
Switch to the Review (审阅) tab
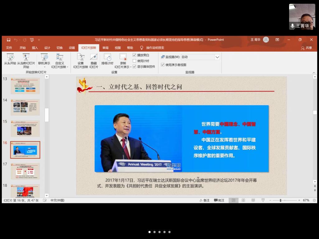point(105,48)
